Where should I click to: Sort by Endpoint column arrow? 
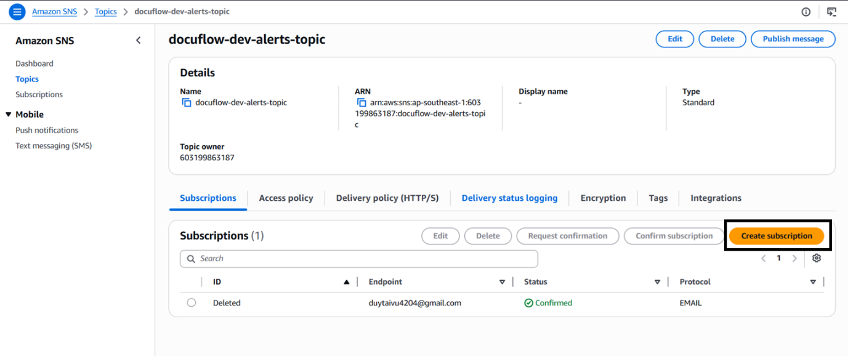(x=502, y=282)
